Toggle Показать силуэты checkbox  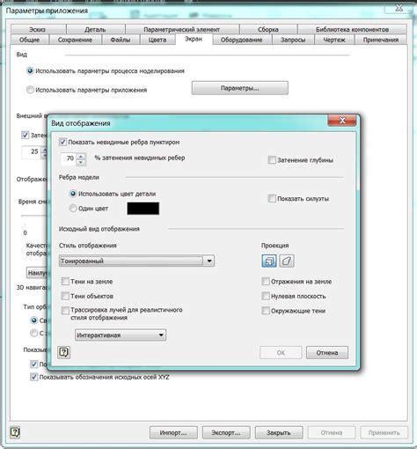(x=272, y=199)
